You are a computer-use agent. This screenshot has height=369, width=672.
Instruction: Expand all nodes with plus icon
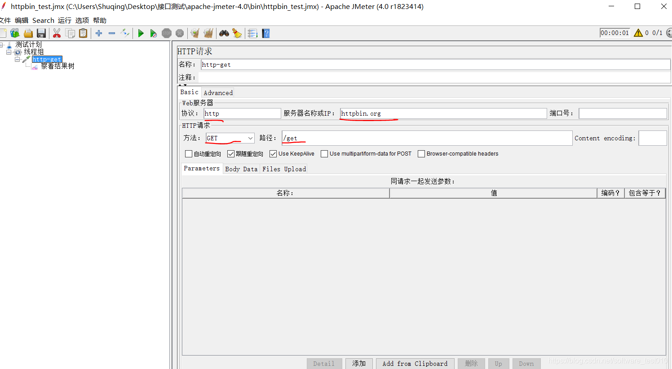click(x=99, y=33)
